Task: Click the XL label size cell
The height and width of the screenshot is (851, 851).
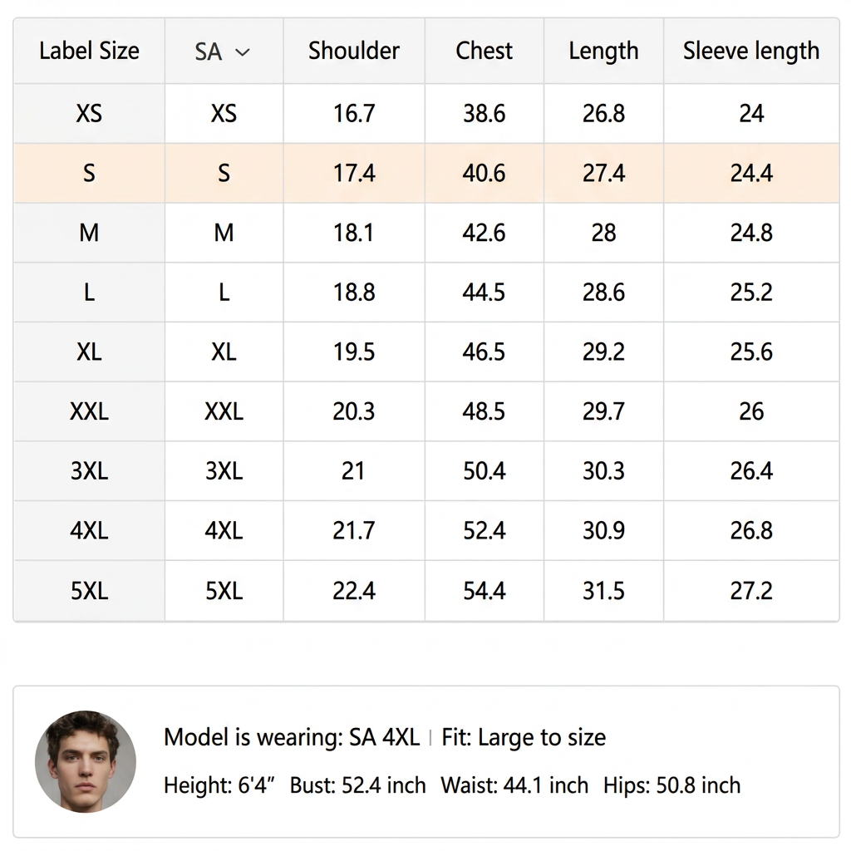Action: (89, 352)
